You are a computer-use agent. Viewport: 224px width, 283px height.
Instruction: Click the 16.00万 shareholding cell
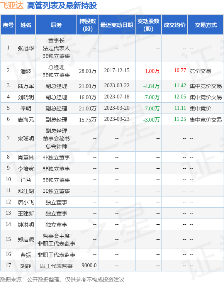pos(88,97)
